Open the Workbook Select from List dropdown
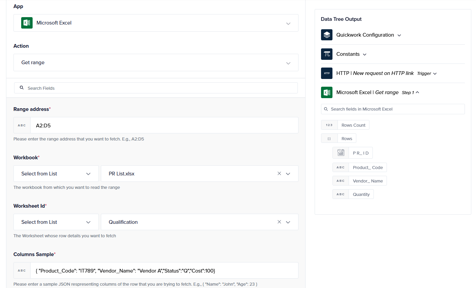This screenshot has height=288, width=476. (56, 174)
